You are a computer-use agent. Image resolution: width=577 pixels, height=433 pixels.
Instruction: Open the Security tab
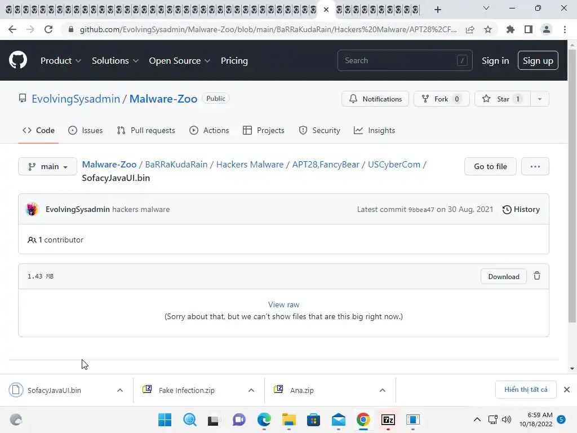[319, 130]
